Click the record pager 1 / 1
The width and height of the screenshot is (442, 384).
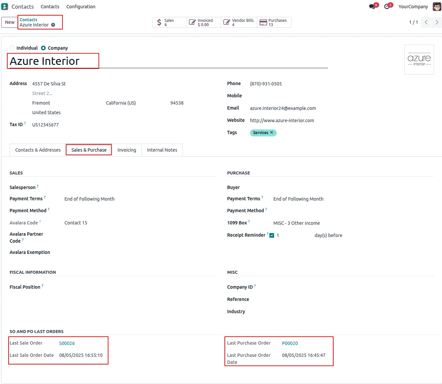[413, 22]
